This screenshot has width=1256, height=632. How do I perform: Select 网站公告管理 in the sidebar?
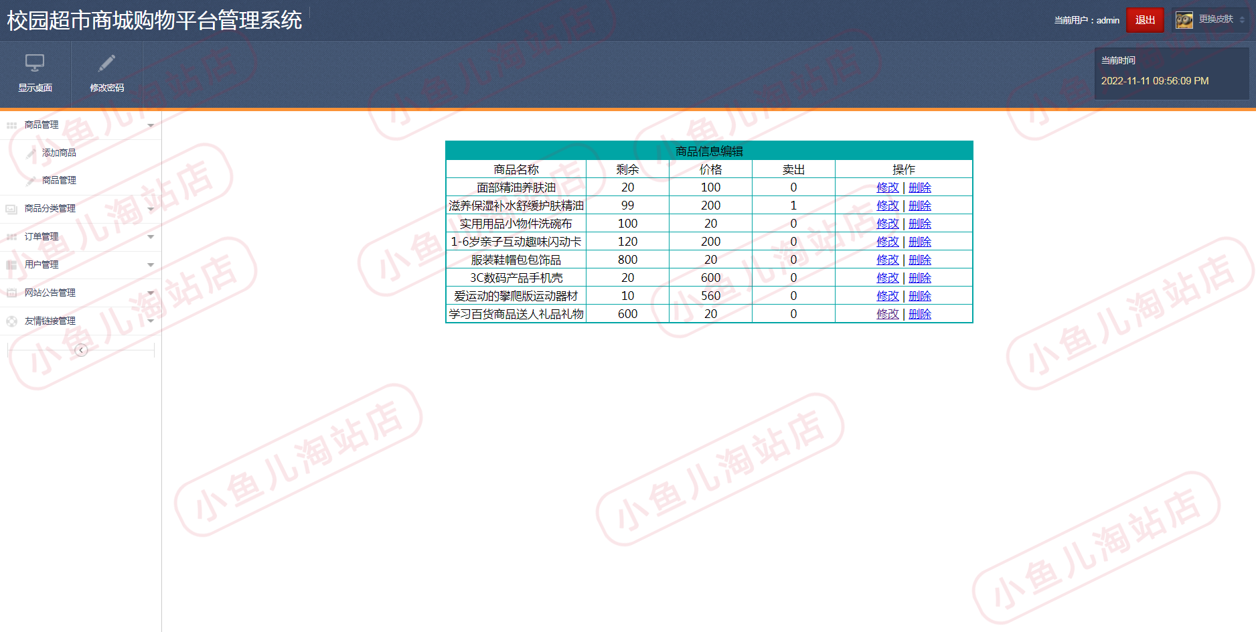click(50, 293)
